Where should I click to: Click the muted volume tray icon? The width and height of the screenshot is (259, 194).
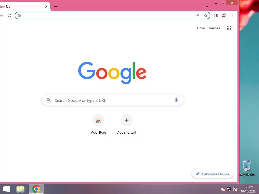(x=223, y=189)
